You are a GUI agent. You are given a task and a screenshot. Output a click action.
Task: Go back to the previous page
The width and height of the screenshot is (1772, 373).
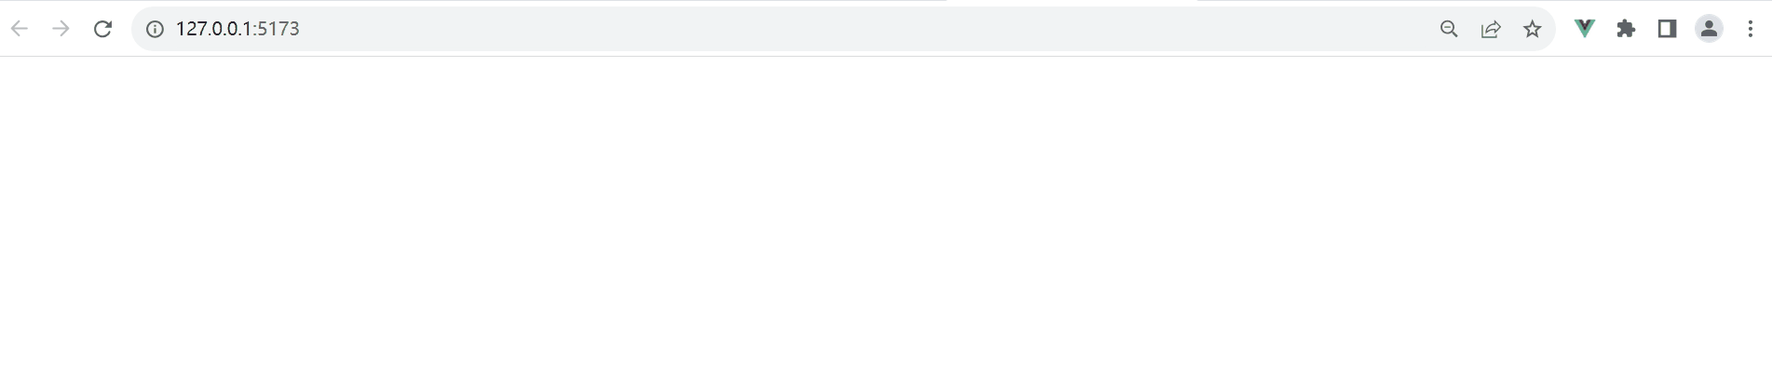pyautogui.click(x=20, y=29)
